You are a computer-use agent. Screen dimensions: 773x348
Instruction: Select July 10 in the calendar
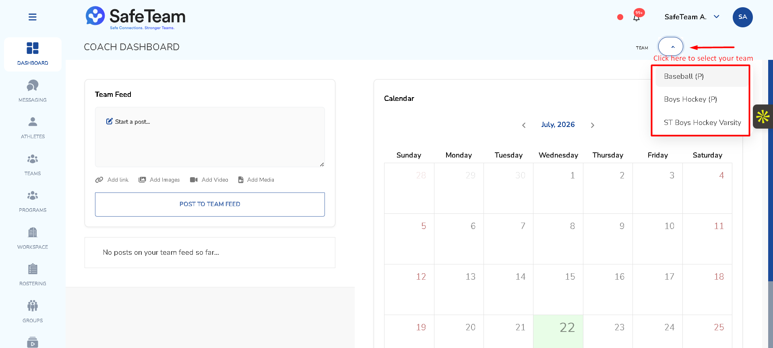[x=657, y=239]
